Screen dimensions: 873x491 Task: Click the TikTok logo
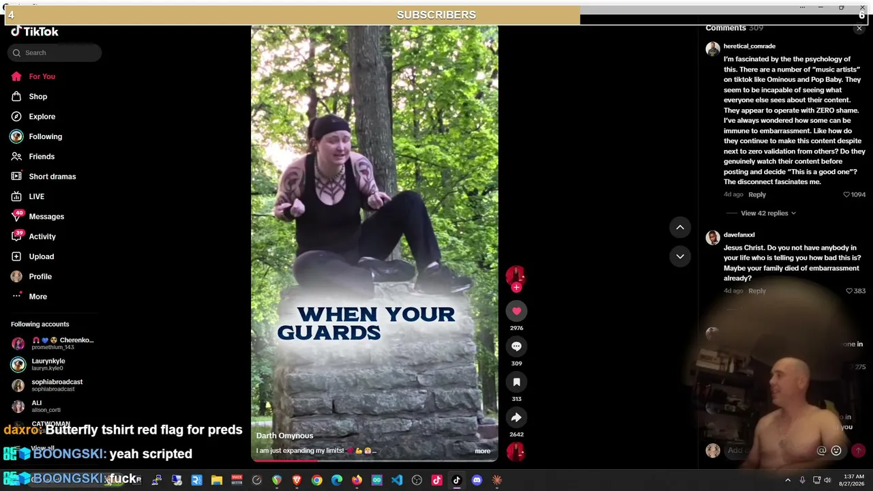click(34, 31)
